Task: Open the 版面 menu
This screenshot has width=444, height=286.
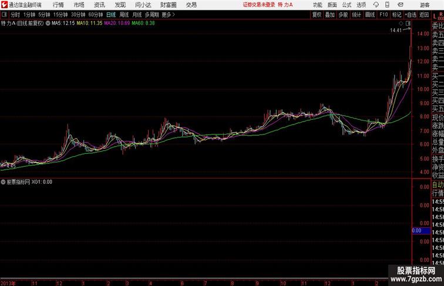Action: point(332,5)
